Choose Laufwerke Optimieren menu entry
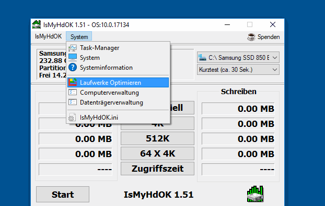 coord(118,82)
